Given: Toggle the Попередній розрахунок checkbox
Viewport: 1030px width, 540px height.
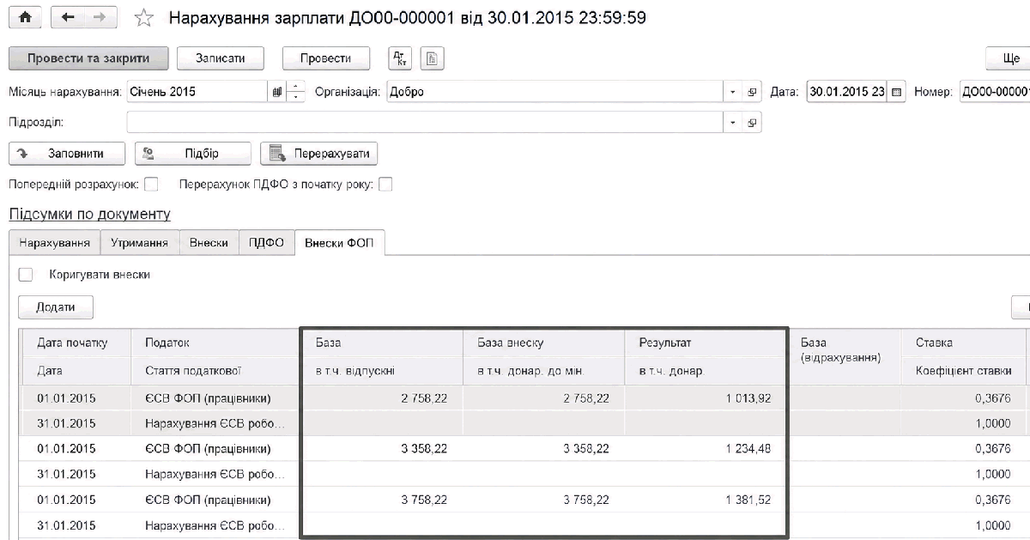Looking at the screenshot, I should (152, 184).
